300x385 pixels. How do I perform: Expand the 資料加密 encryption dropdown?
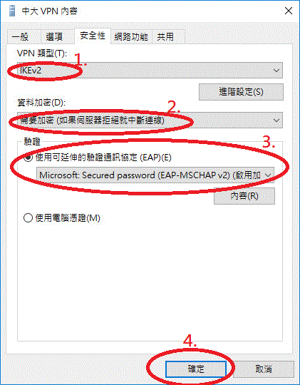coord(150,120)
